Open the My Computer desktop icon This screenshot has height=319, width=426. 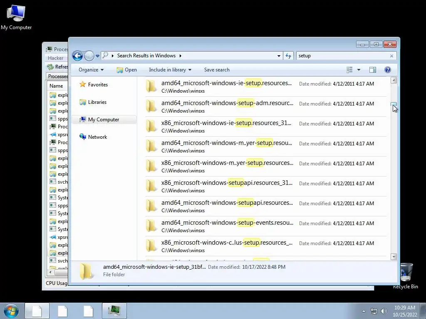click(16, 17)
